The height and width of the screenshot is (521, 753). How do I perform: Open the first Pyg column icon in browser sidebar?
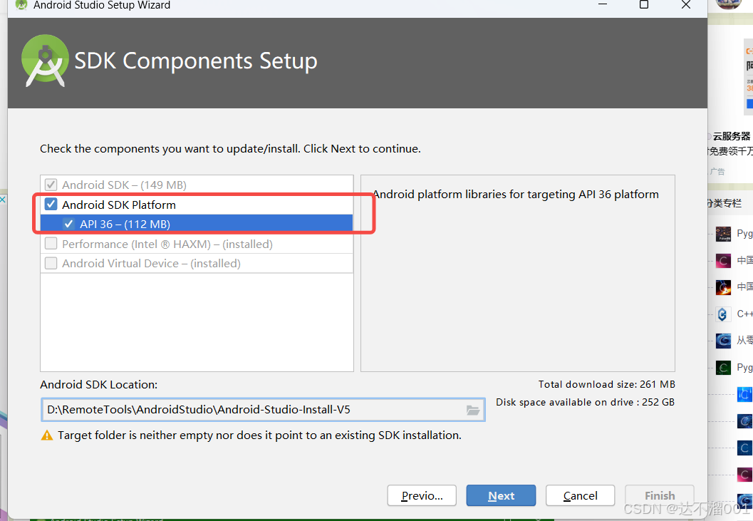pyautogui.click(x=723, y=234)
